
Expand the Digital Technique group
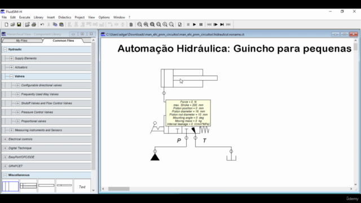tap(5, 148)
